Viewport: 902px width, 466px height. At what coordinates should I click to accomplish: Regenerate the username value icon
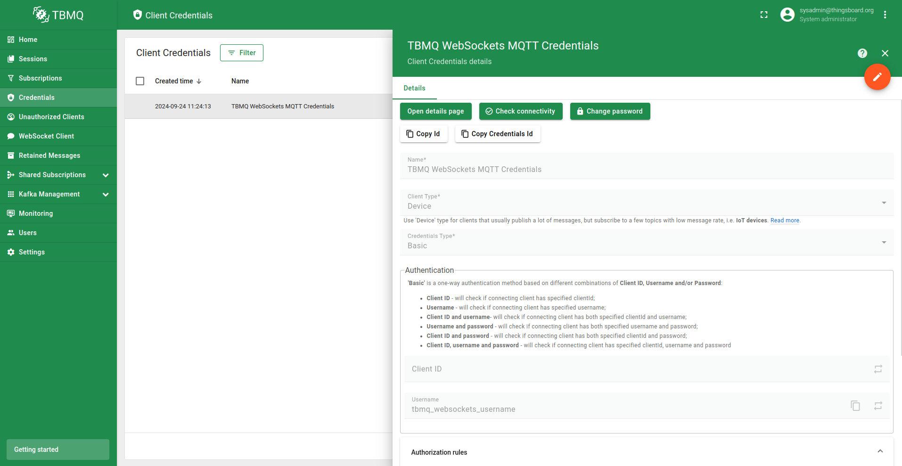877,406
